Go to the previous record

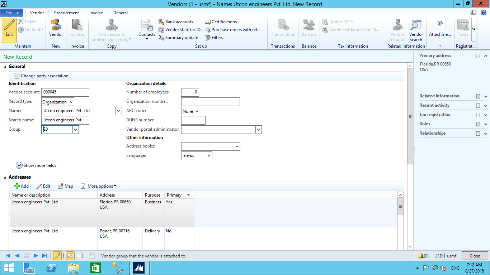pyautogui.click(x=17, y=256)
